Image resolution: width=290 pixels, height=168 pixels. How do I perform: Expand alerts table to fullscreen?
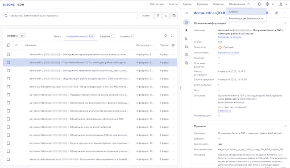(x=172, y=36)
